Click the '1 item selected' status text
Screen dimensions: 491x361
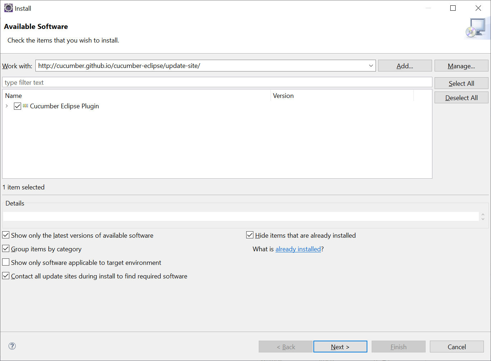(x=24, y=187)
